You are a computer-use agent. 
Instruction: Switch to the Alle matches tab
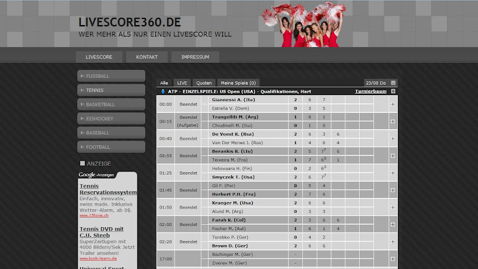164,83
